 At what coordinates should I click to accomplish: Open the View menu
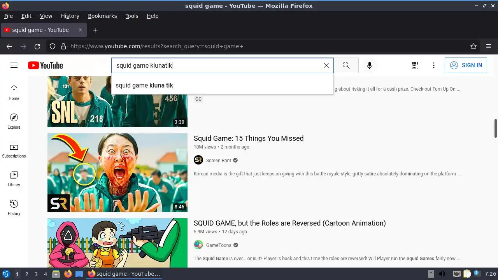click(46, 16)
